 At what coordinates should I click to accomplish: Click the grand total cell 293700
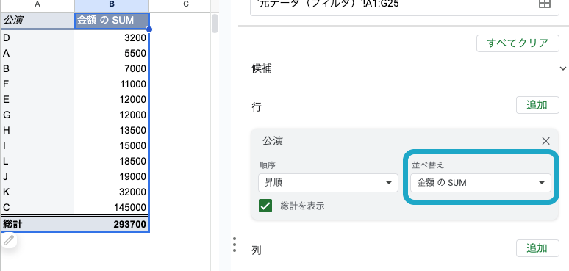coord(112,224)
